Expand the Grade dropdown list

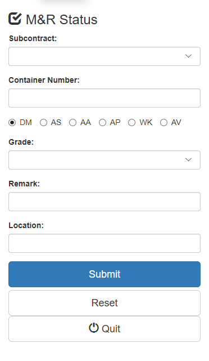coord(104,160)
